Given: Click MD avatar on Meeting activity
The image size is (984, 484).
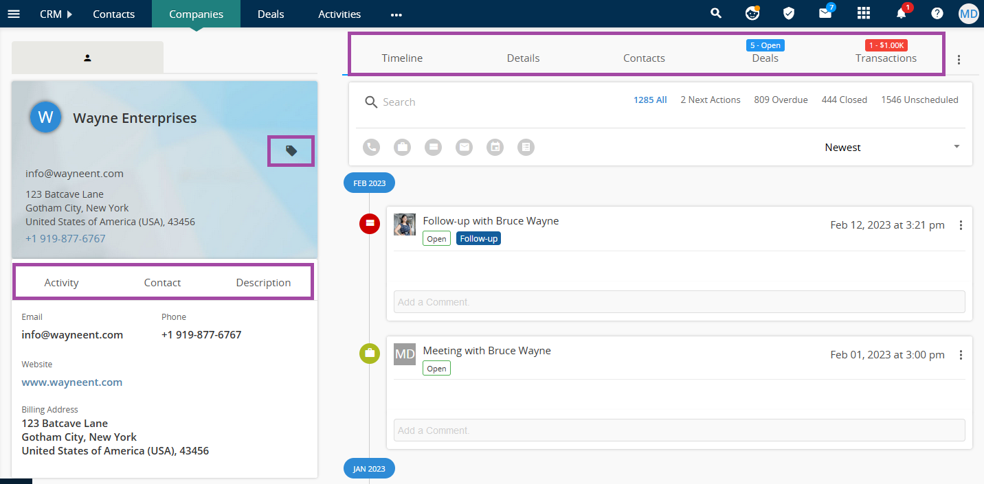Looking at the screenshot, I should point(405,354).
